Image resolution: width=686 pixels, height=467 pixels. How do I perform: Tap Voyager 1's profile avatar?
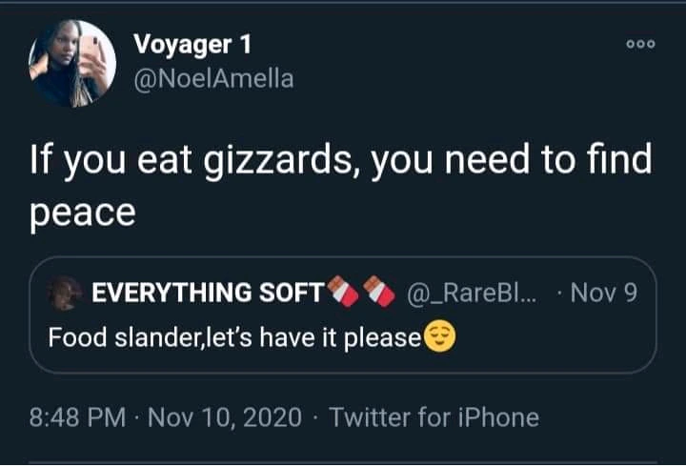68,65
